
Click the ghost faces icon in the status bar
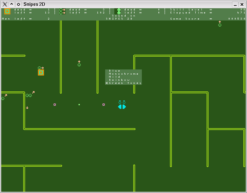point(117,11)
